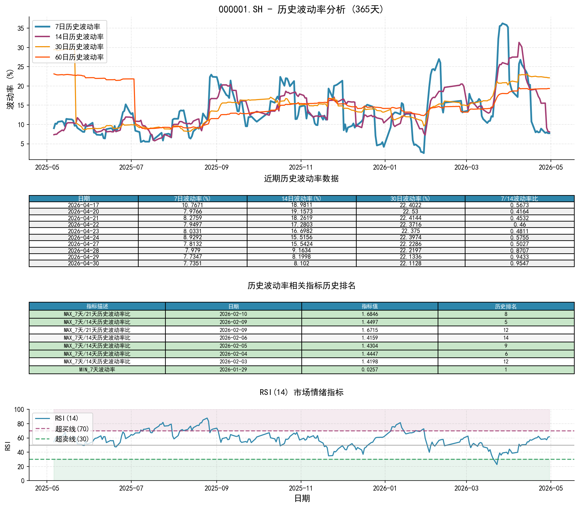
Task: Click the 7日历史波动率 legend line sample
Action: [x=43, y=27]
